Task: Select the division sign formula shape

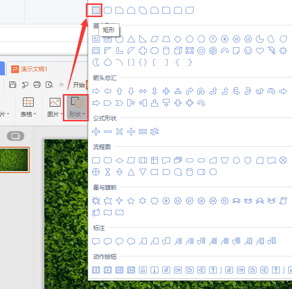Action: click(131, 132)
